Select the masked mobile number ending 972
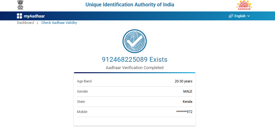Screen dimensions: 275x134 (x=184, y=112)
